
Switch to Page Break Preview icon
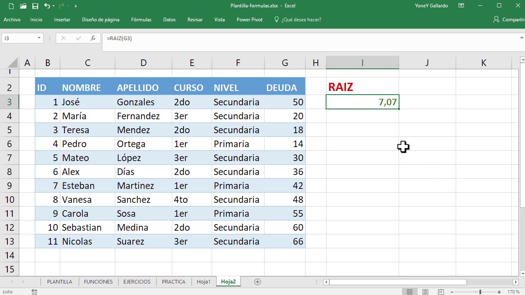click(x=441, y=292)
